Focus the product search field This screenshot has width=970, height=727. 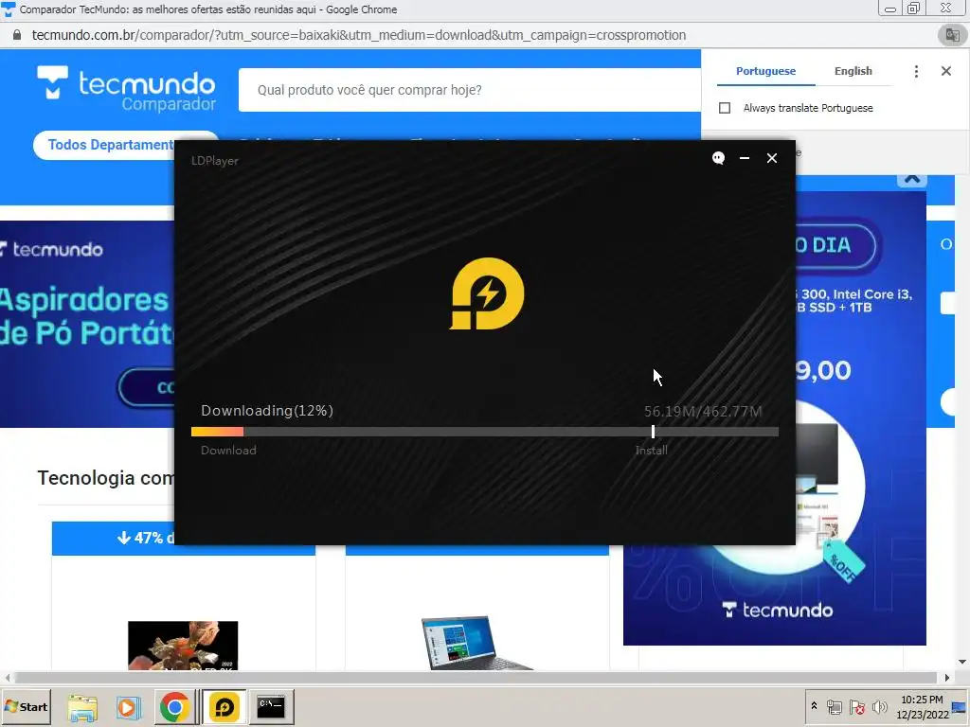coord(470,90)
